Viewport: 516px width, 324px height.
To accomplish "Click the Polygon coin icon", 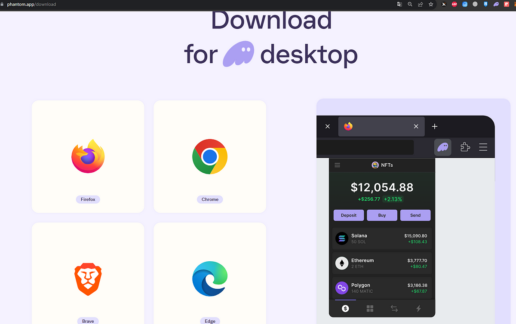I will 342,288.
